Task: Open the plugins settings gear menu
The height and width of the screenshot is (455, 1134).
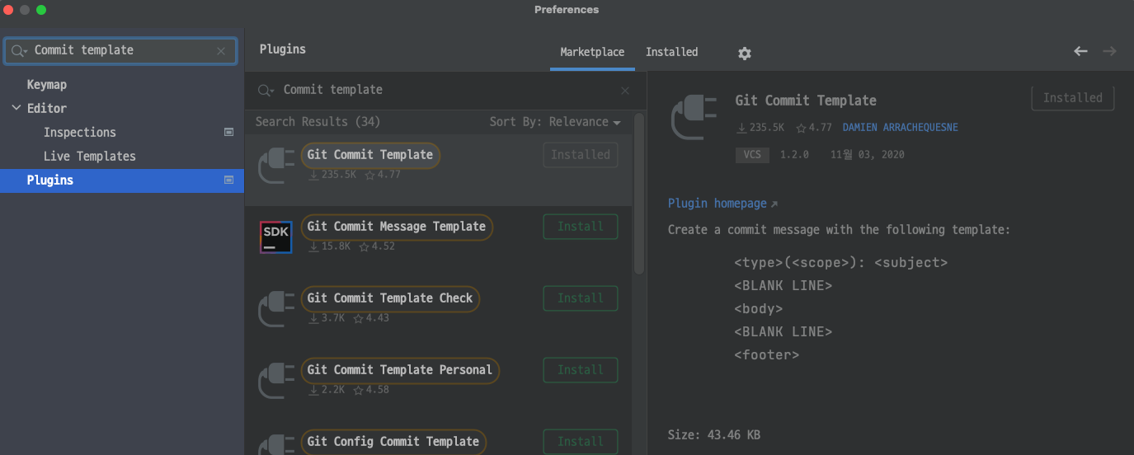Action: tap(745, 53)
